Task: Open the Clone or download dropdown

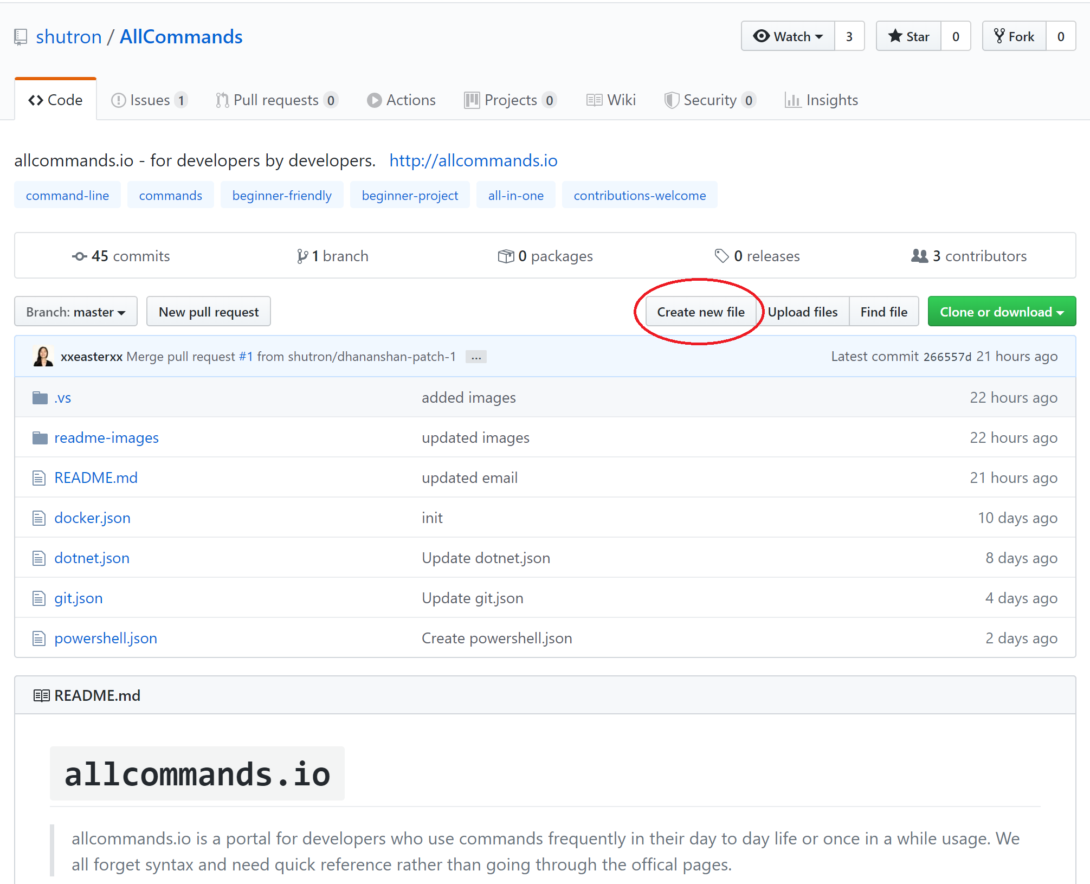Action: (1001, 312)
